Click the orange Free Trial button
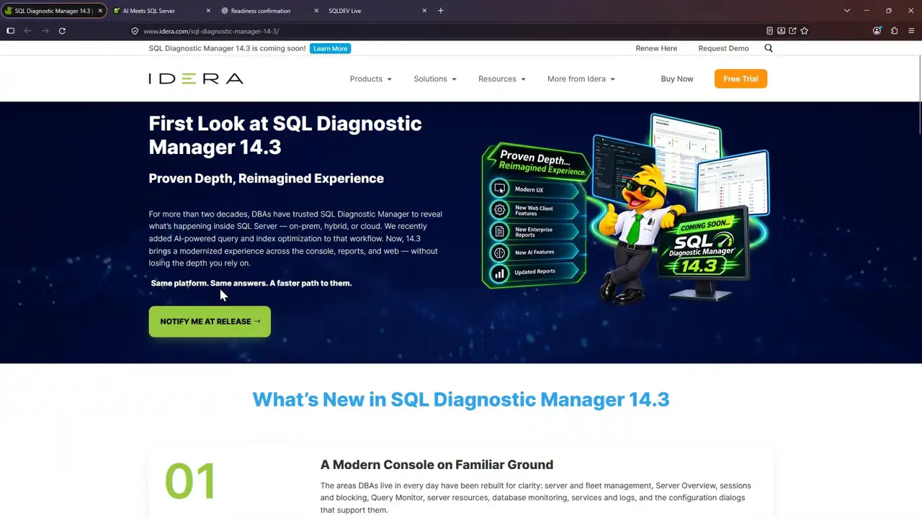The image size is (922, 518). point(740,79)
